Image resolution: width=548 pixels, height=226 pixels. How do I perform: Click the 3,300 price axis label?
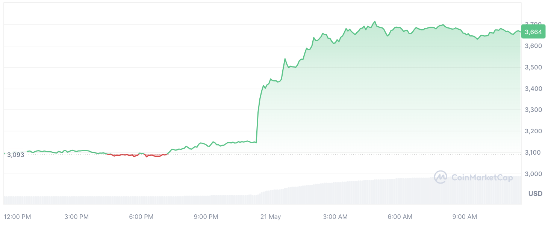coord(533,110)
